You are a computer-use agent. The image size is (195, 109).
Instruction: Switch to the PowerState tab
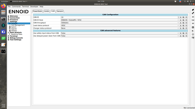[x=37, y=11]
